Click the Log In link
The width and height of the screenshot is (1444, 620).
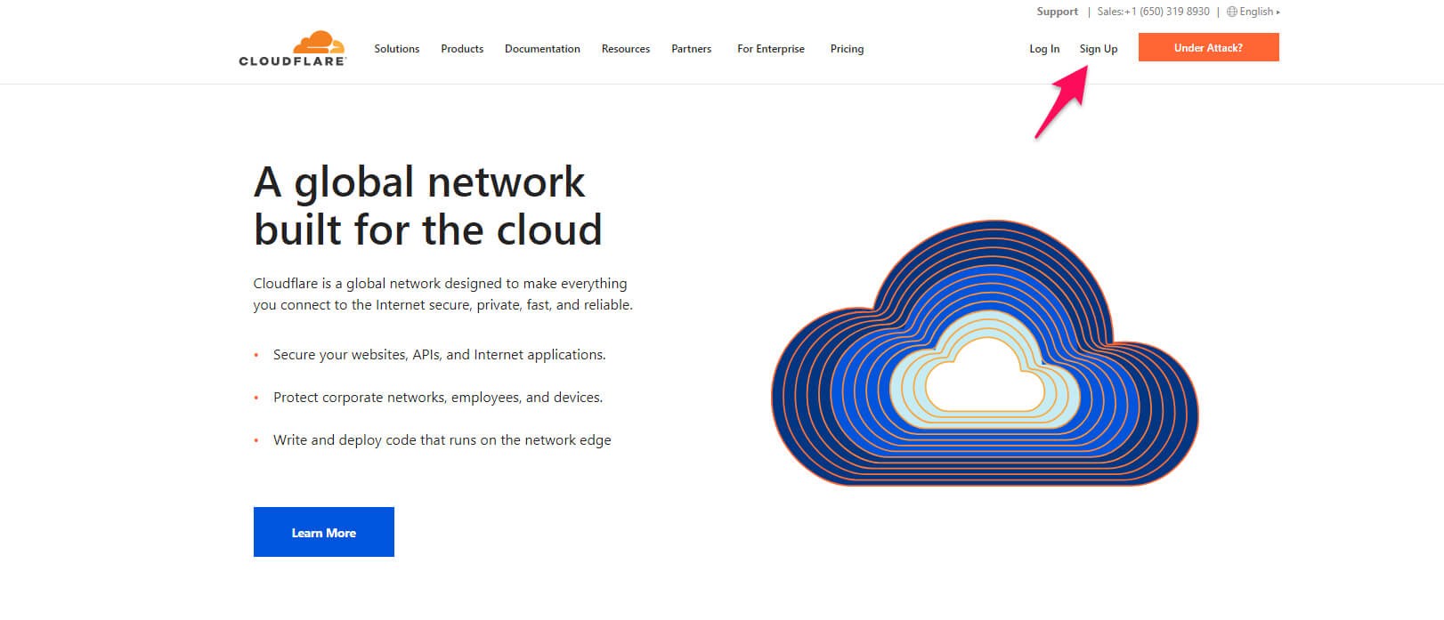pos(1044,49)
